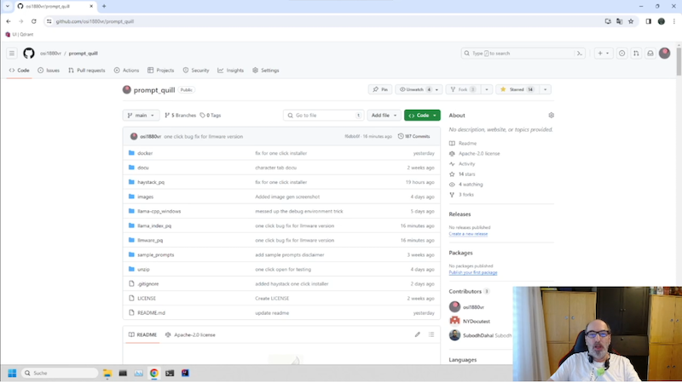
Task: Open the llama-cpp_windows folder
Action: point(159,211)
